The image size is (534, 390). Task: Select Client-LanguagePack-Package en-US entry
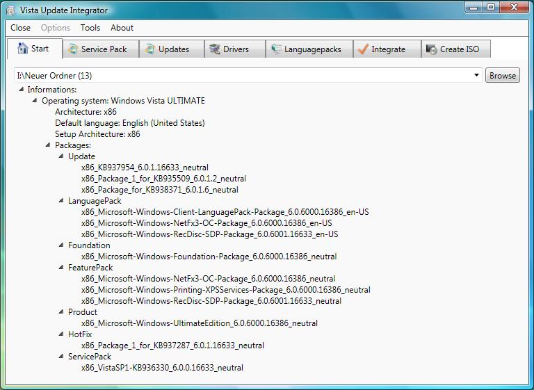(x=225, y=212)
